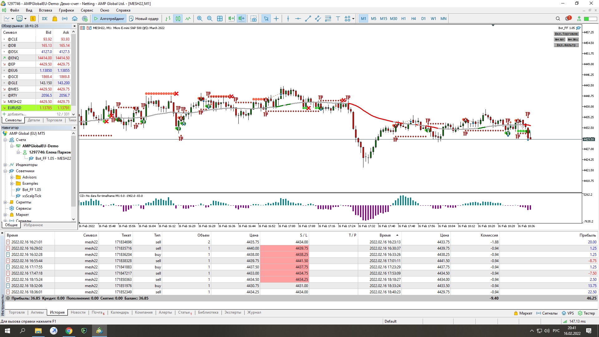Select the M15 timeframe button
Image resolution: width=599 pixels, height=337 pixels.
(383, 19)
